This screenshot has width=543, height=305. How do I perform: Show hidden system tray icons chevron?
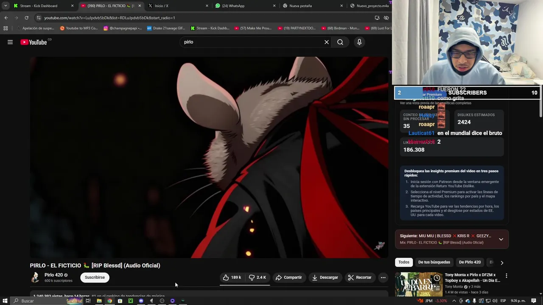click(454, 301)
